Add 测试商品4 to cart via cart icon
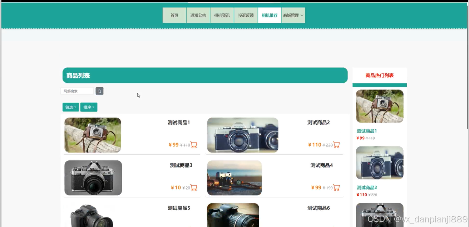 pyautogui.click(x=336, y=188)
